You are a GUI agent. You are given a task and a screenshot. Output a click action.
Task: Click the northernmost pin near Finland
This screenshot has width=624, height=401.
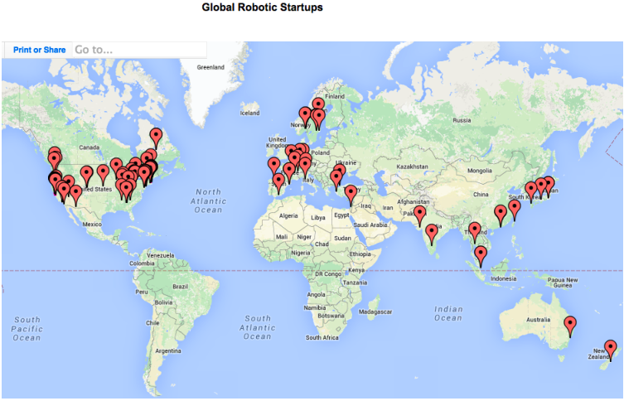[318, 104]
